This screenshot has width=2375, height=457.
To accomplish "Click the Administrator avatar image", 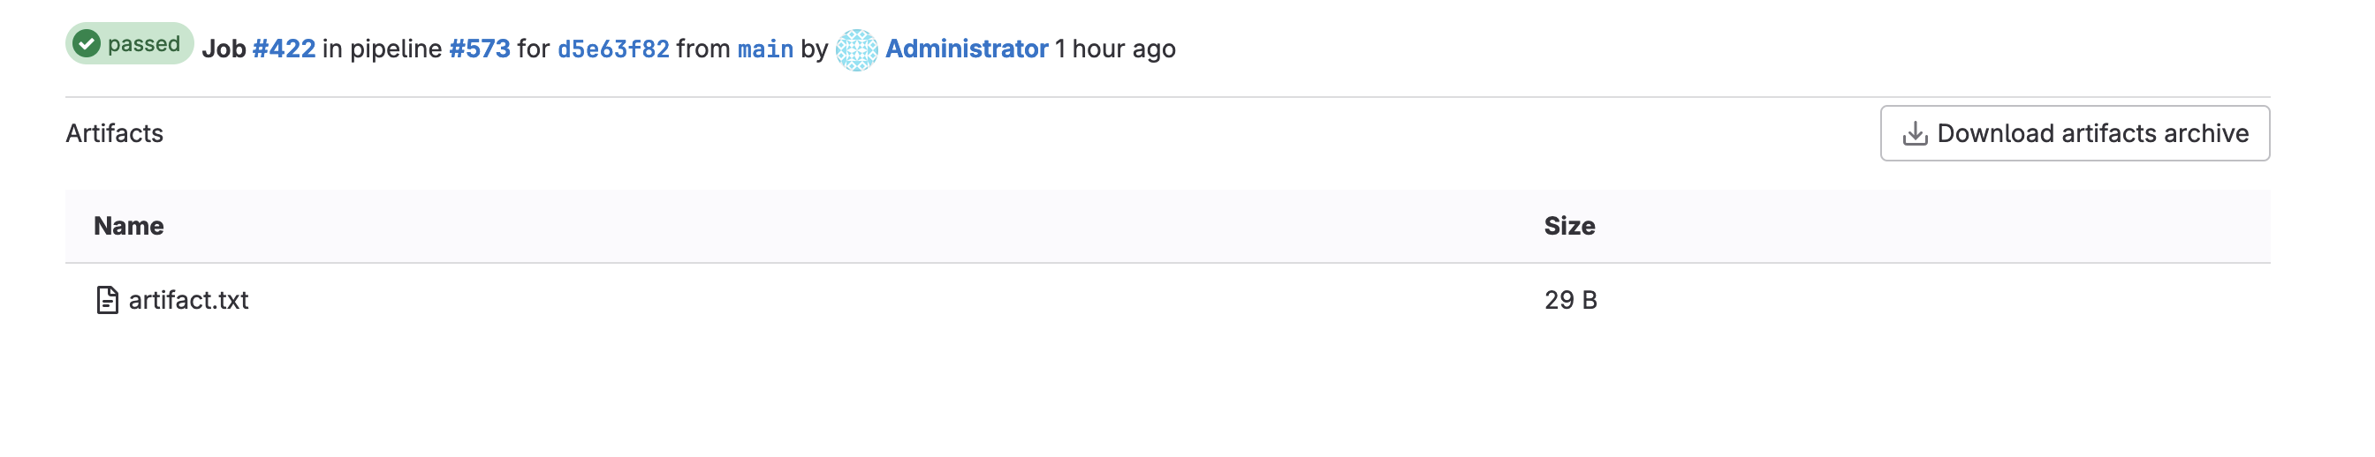I will [856, 49].
